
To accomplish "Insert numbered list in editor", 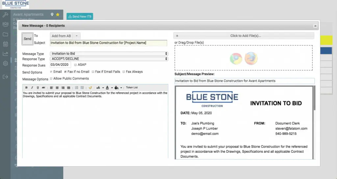I will pos(77,88).
